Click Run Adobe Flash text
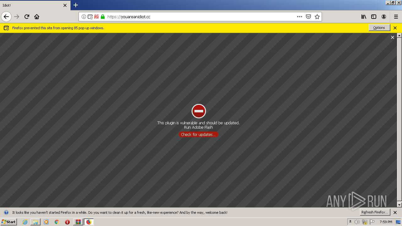Viewport: 402px width, 226px height. click(198, 127)
